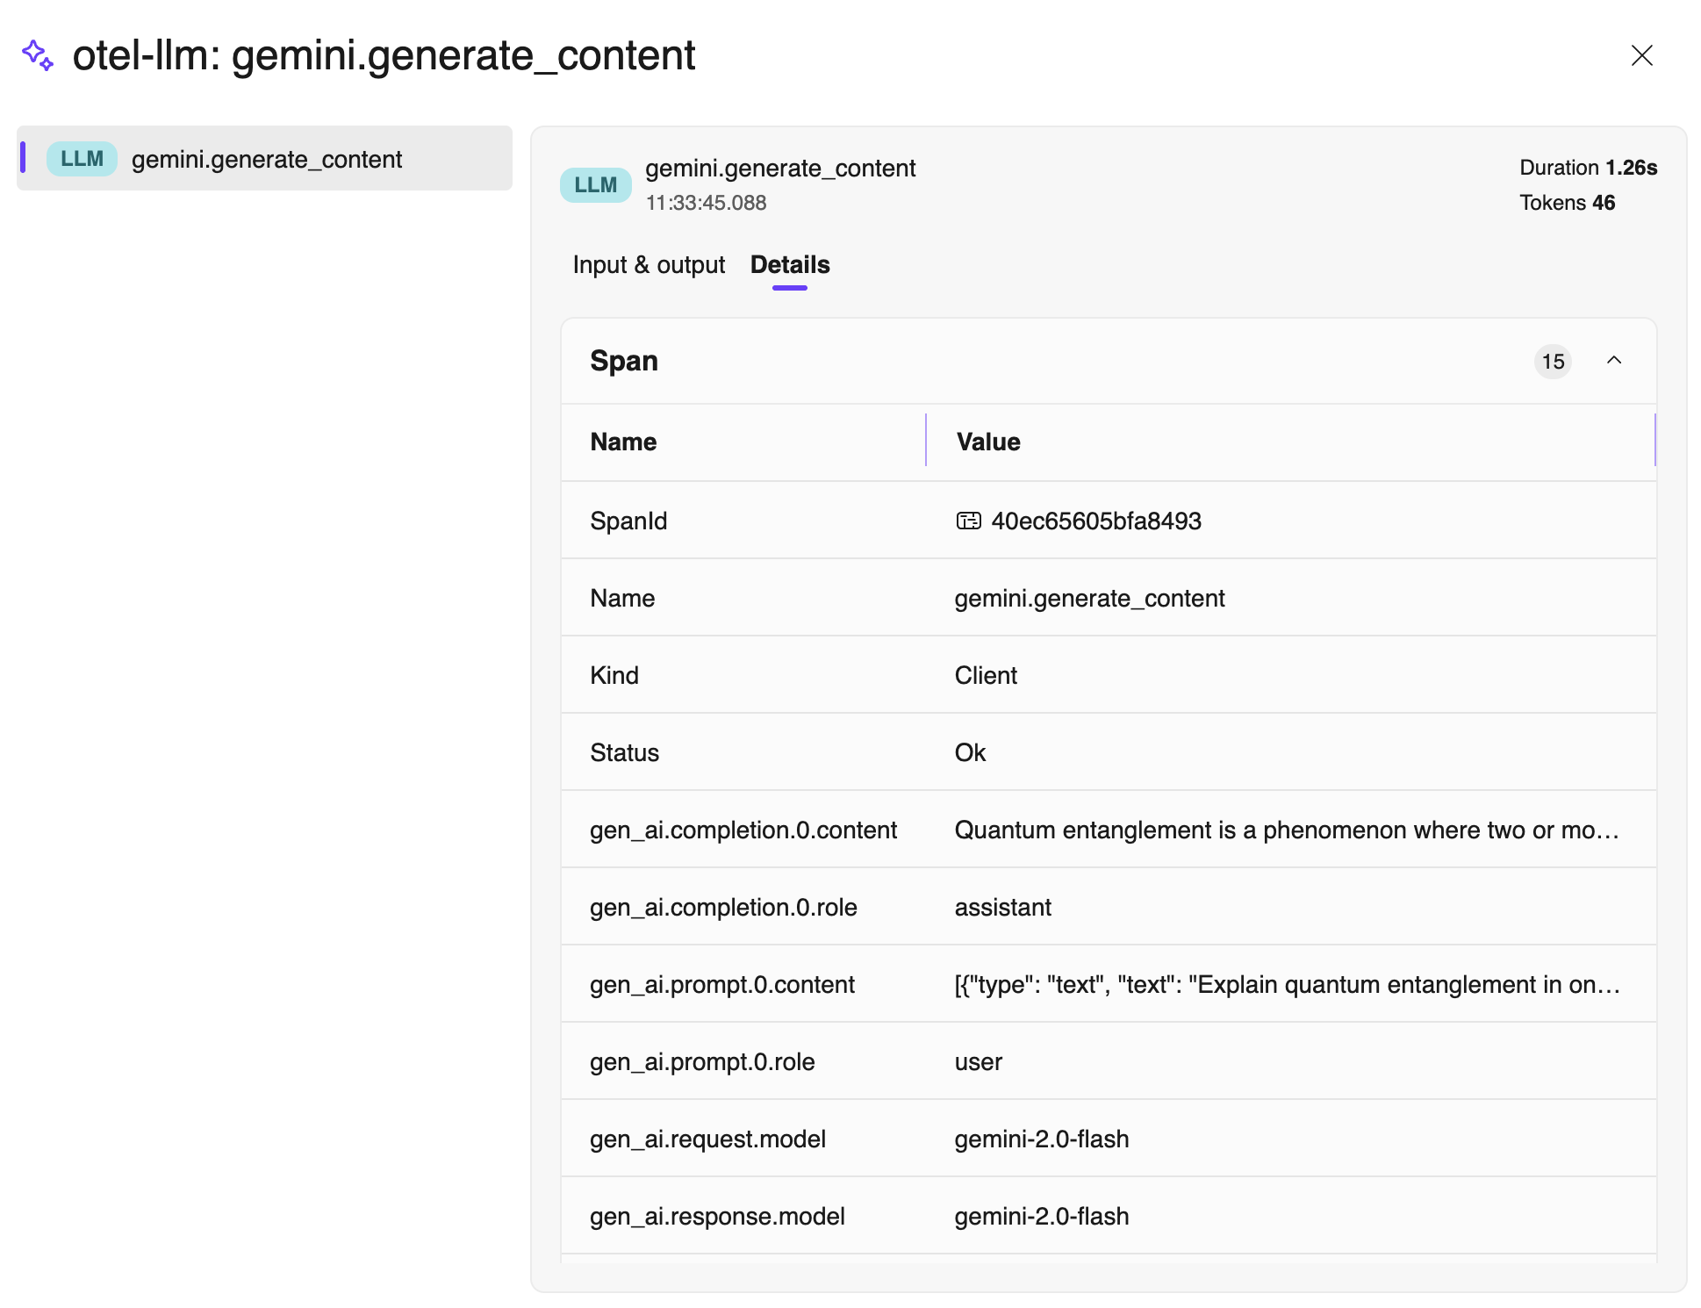Switch to the Input & output tab
The width and height of the screenshot is (1701, 1308).
pos(649,265)
